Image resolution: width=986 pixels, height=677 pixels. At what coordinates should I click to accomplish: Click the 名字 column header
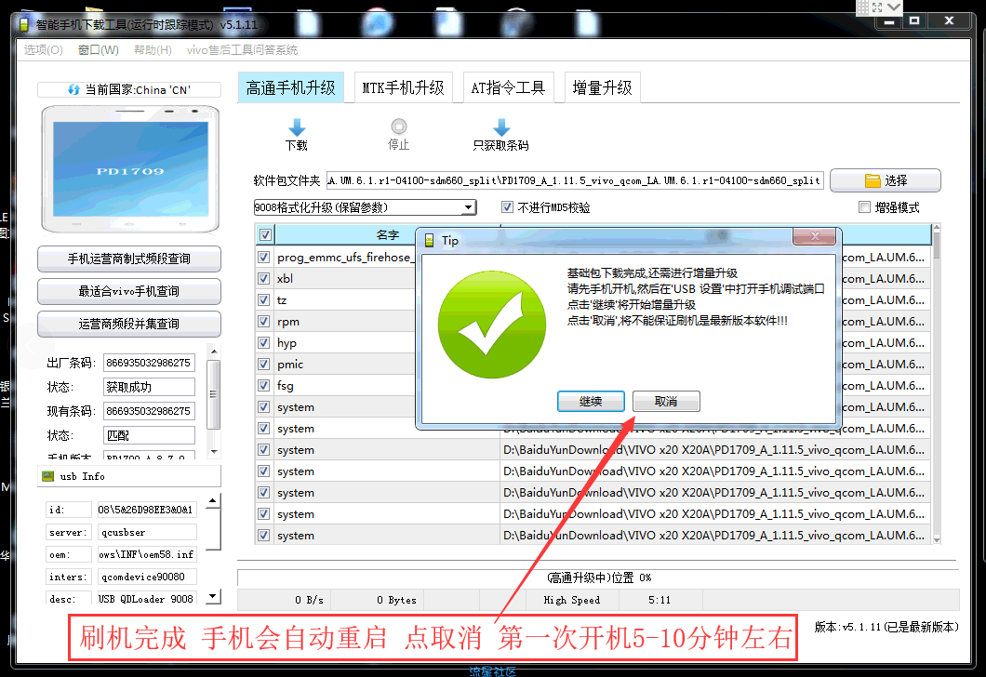(387, 235)
